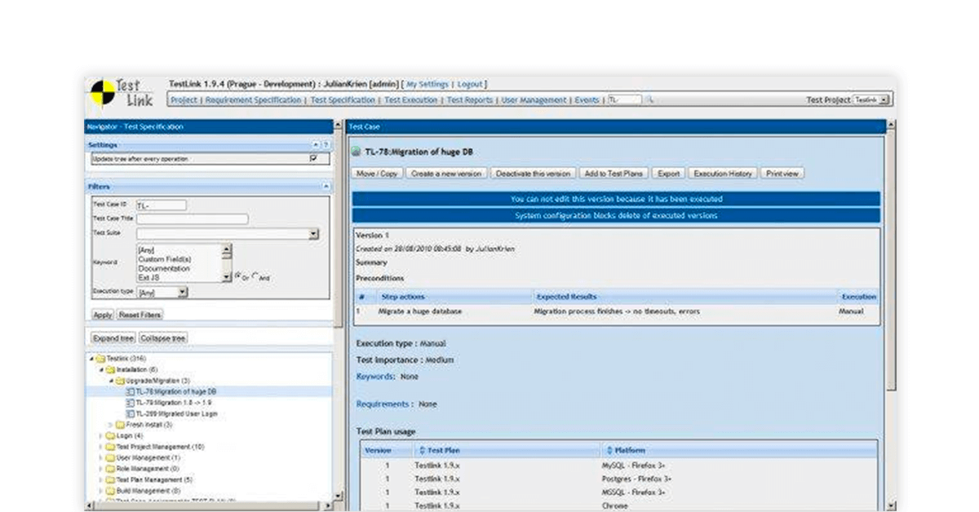Image resolution: width=979 pixels, height=512 pixels.
Task: Click the Expand tree button
Action: pyautogui.click(x=113, y=338)
